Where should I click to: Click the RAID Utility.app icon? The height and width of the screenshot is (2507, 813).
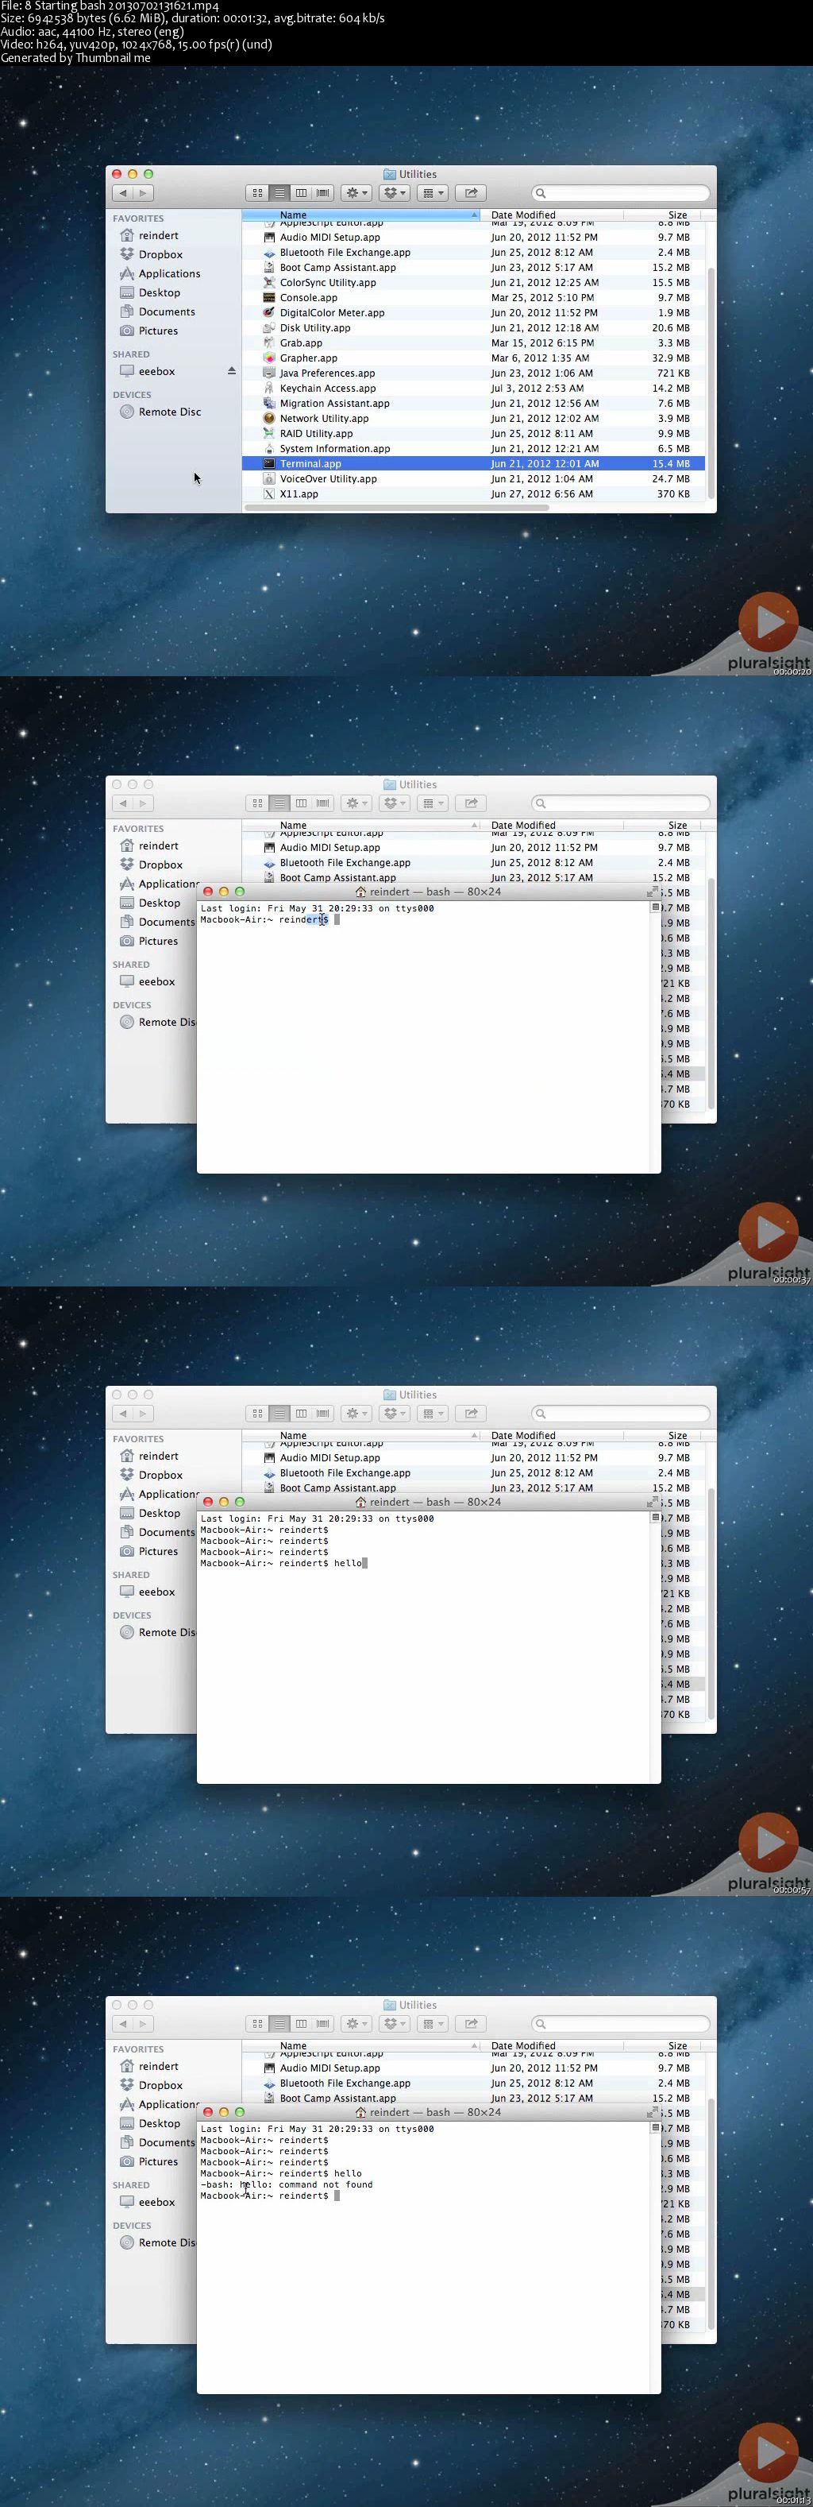(269, 433)
